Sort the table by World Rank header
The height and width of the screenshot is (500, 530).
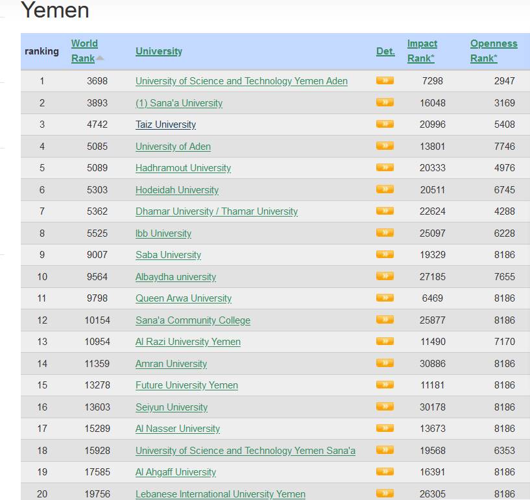pyautogui.click(x=84, y=51)
